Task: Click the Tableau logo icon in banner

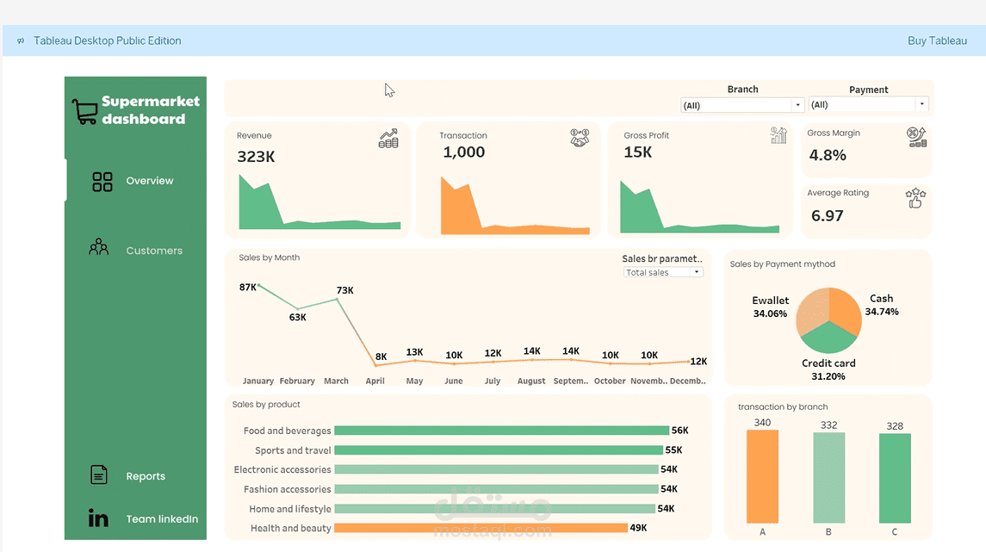Action: [x=21, y=40]
